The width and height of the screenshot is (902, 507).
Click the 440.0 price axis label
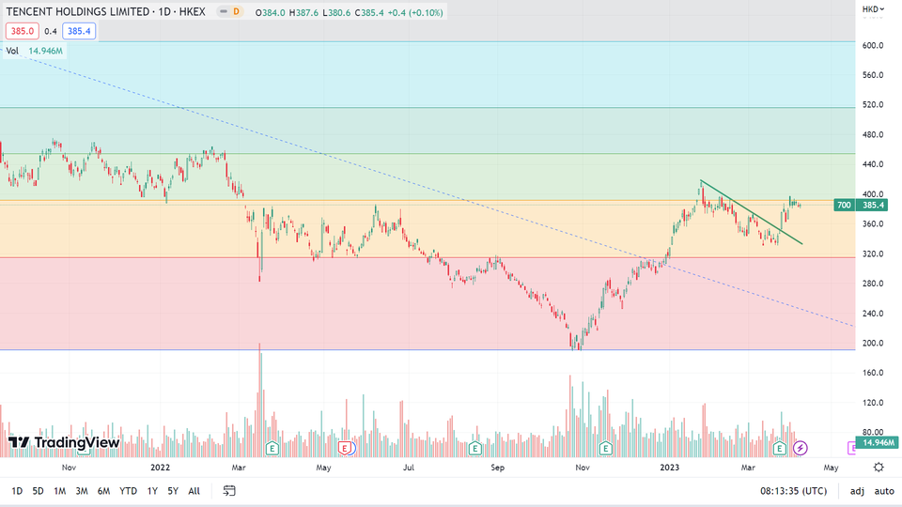[x=873, y=164]
